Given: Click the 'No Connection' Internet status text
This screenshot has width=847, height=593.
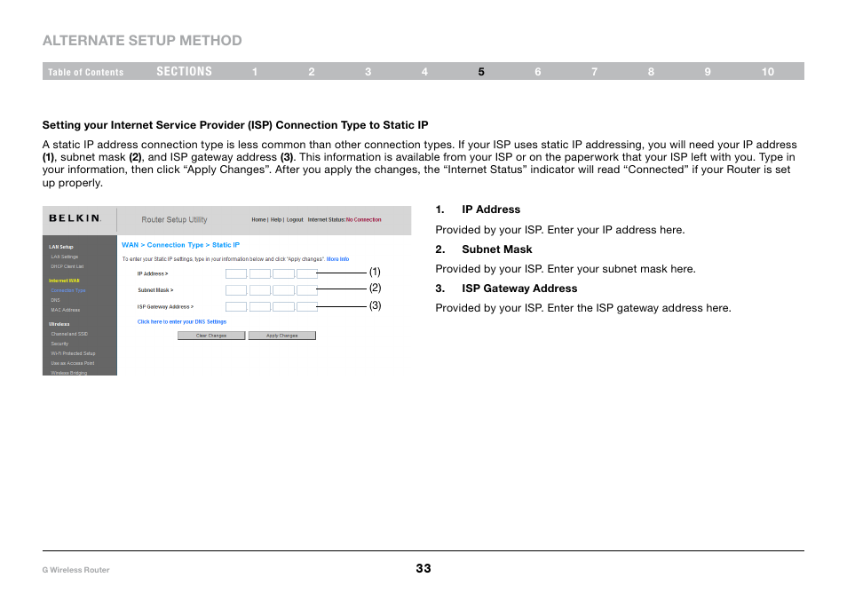Looking at the screenshot, I should [363, 220].
